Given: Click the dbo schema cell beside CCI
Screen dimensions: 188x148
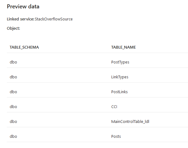Looking at the screenshot, I should pos(13,107).
